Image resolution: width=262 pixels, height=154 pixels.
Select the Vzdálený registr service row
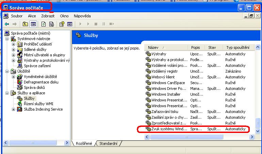click(200, 71)
